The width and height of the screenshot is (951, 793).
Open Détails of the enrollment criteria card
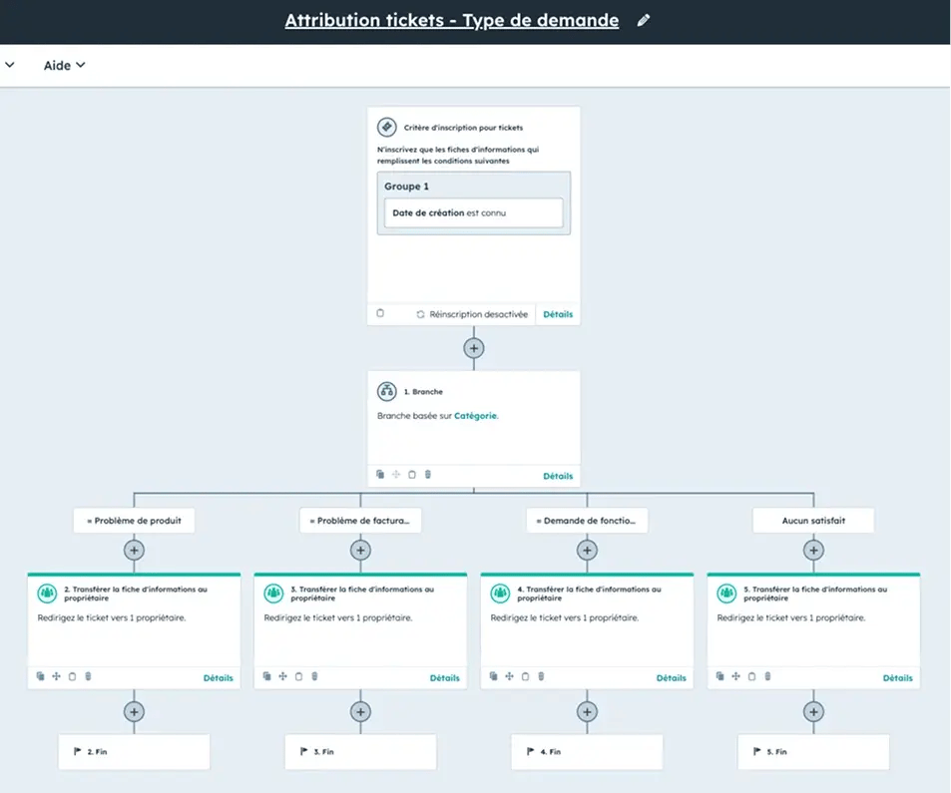point(558,314)
